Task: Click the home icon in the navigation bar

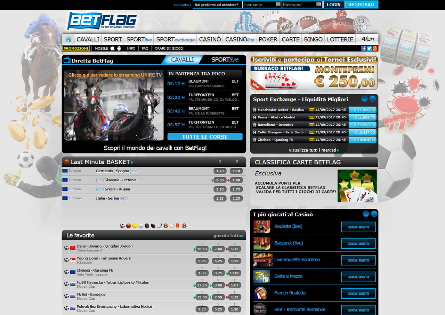Action: [68, 39]
